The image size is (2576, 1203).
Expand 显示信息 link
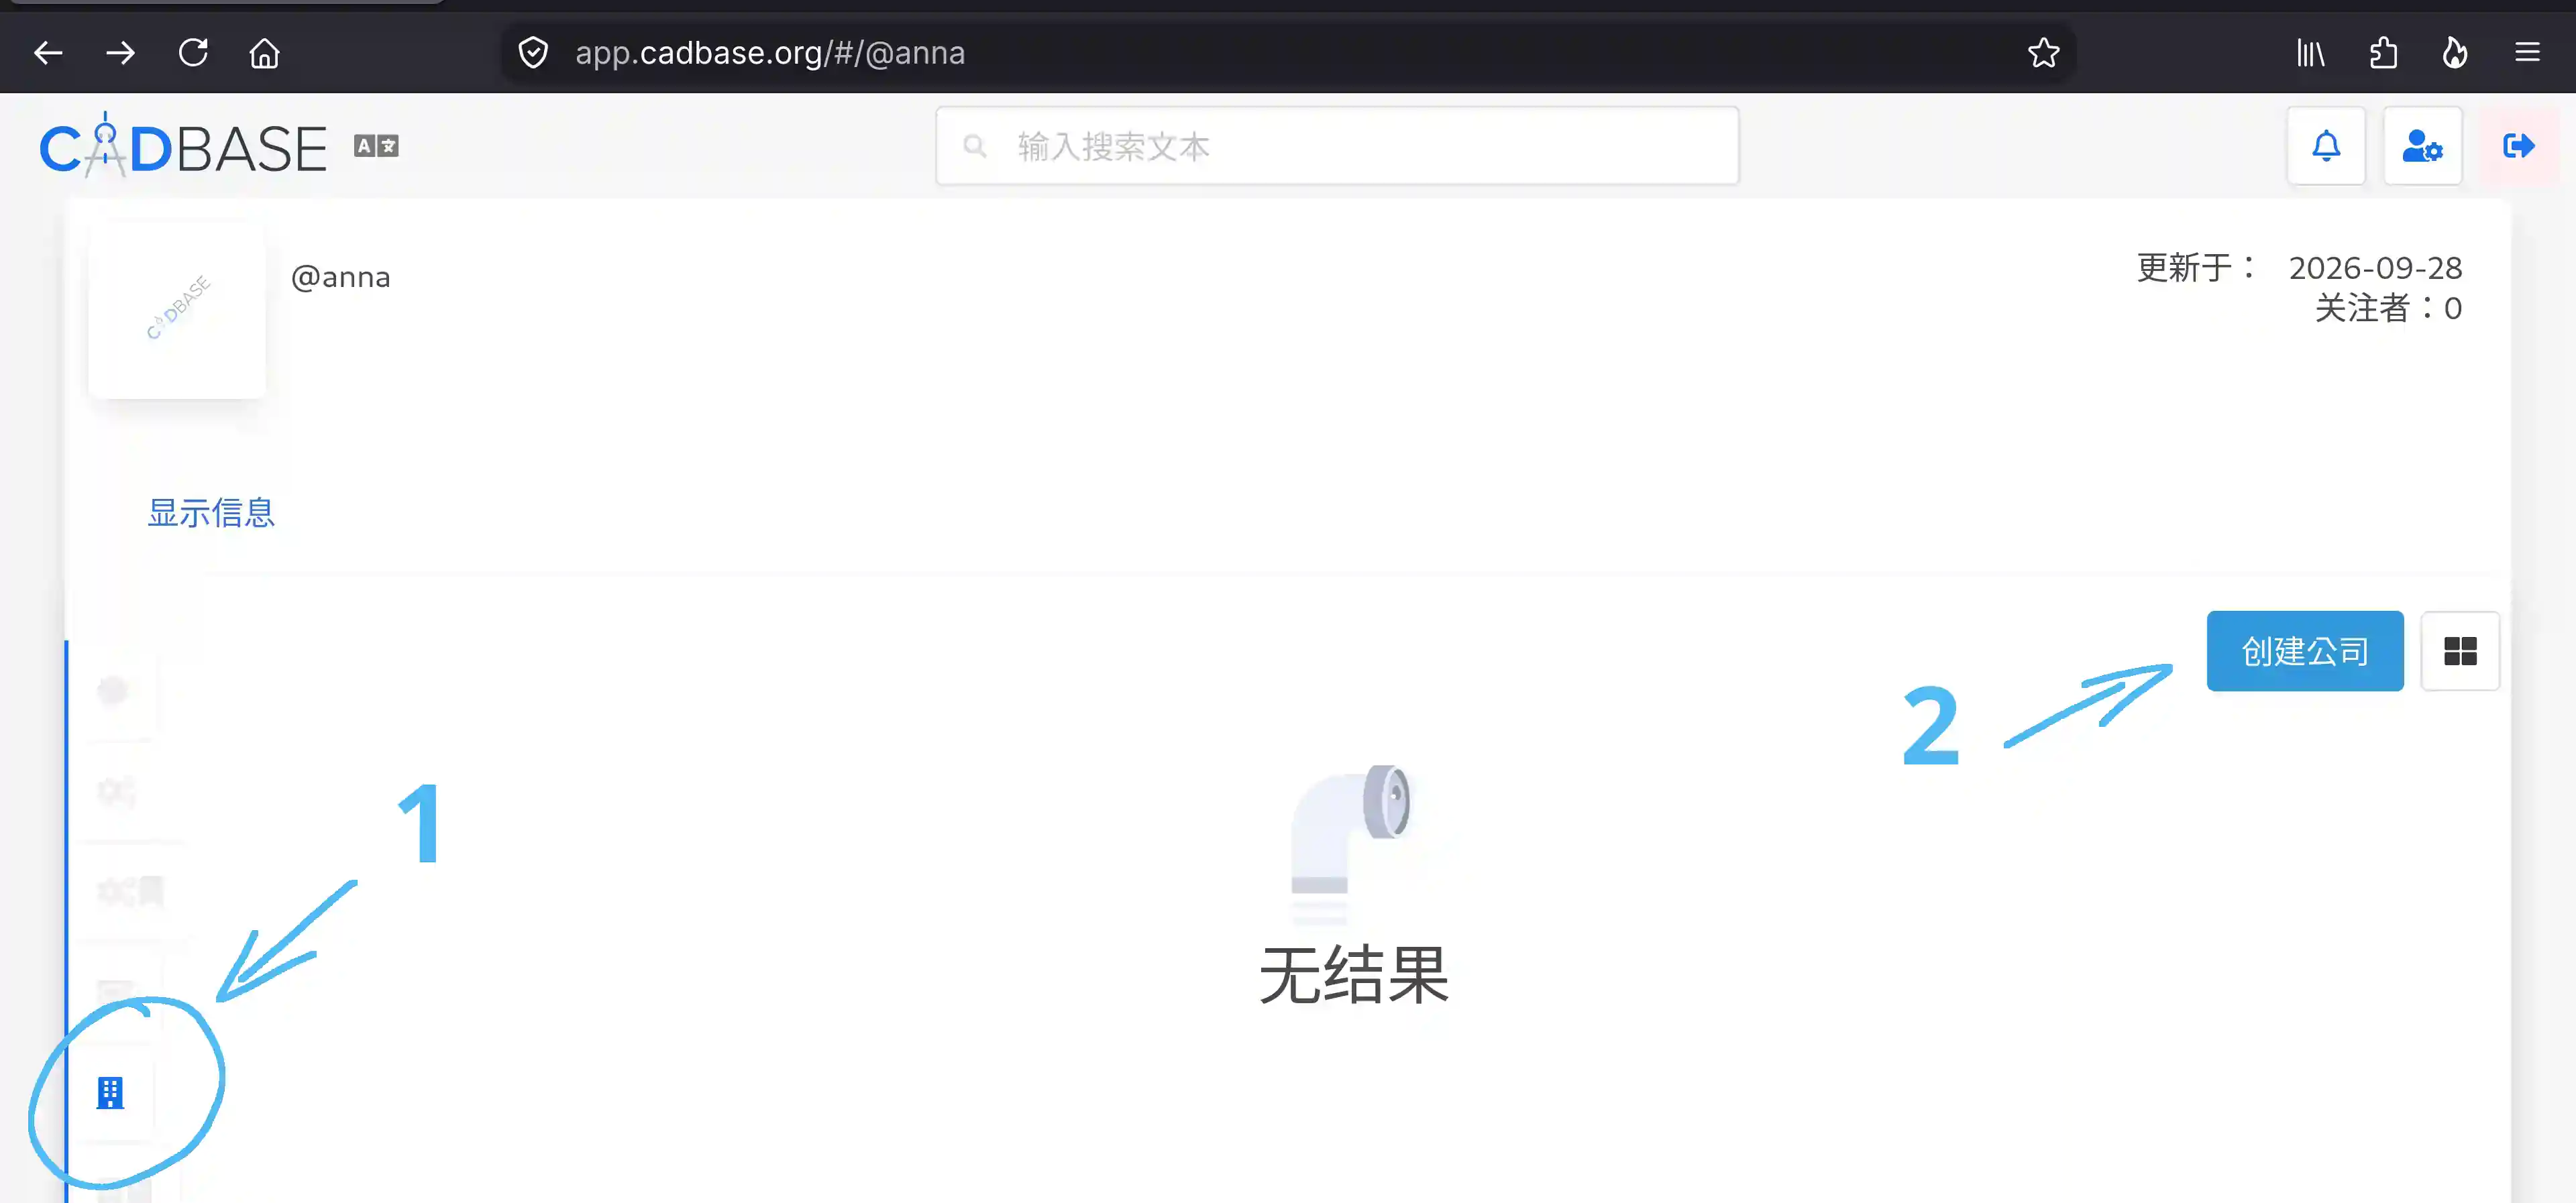211,513
